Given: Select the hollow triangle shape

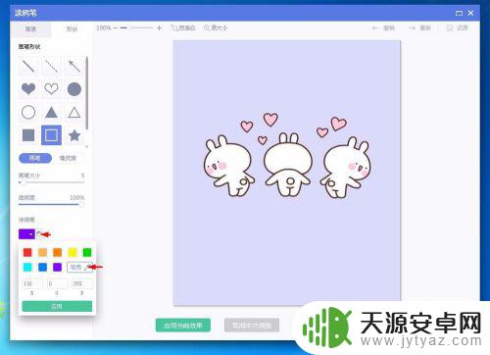Looking at the screenshot, I should [74, 112].
